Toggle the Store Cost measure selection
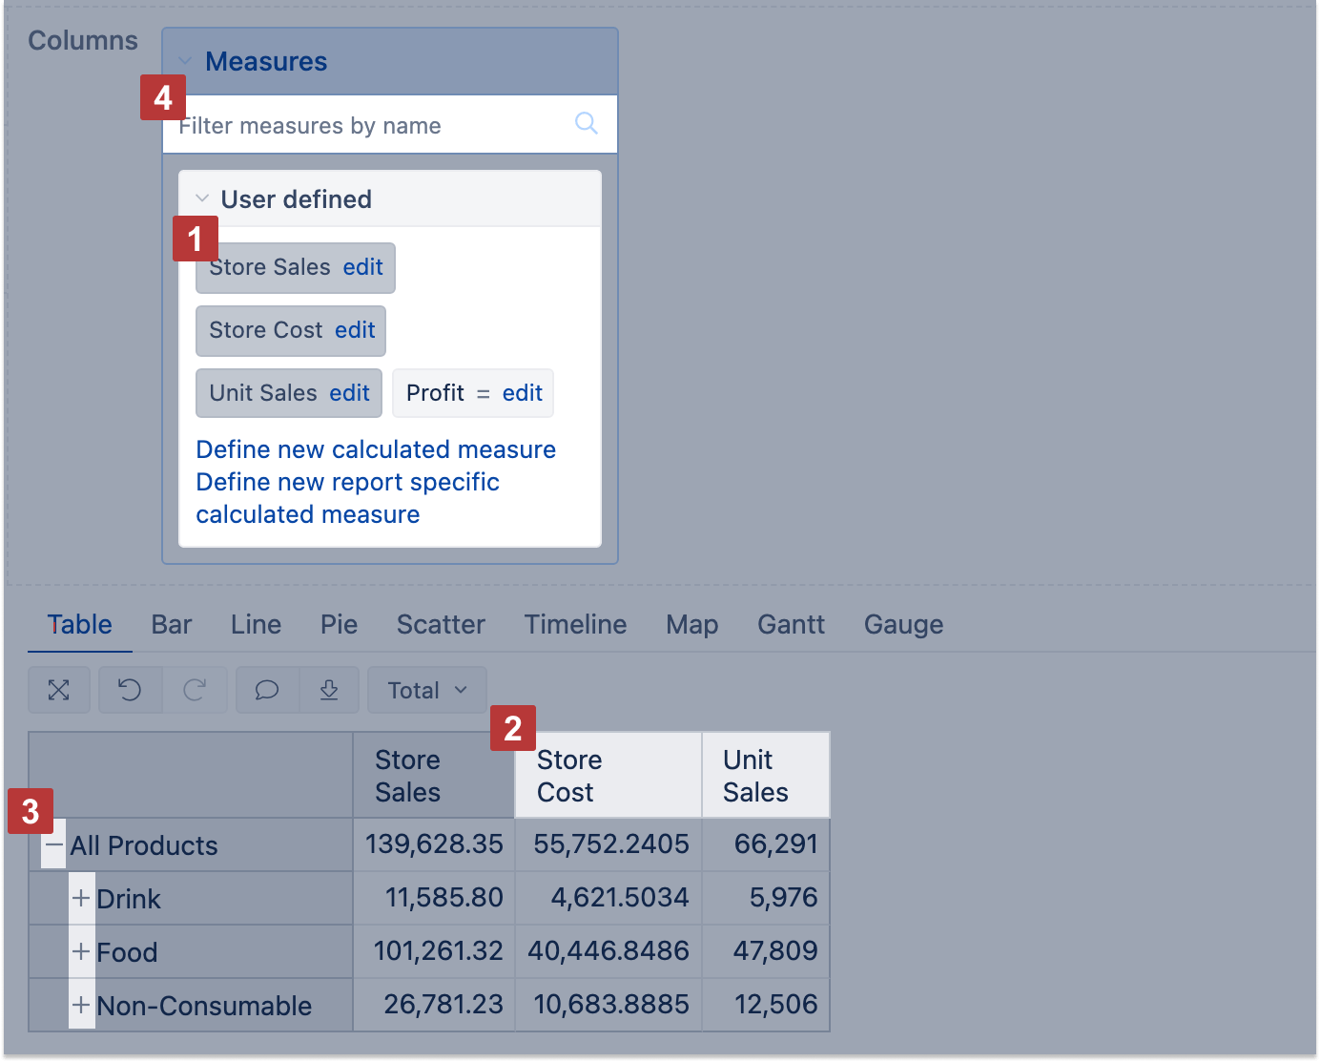The height and width of the screenshot is (1062, 1320). tap(265, 331)
